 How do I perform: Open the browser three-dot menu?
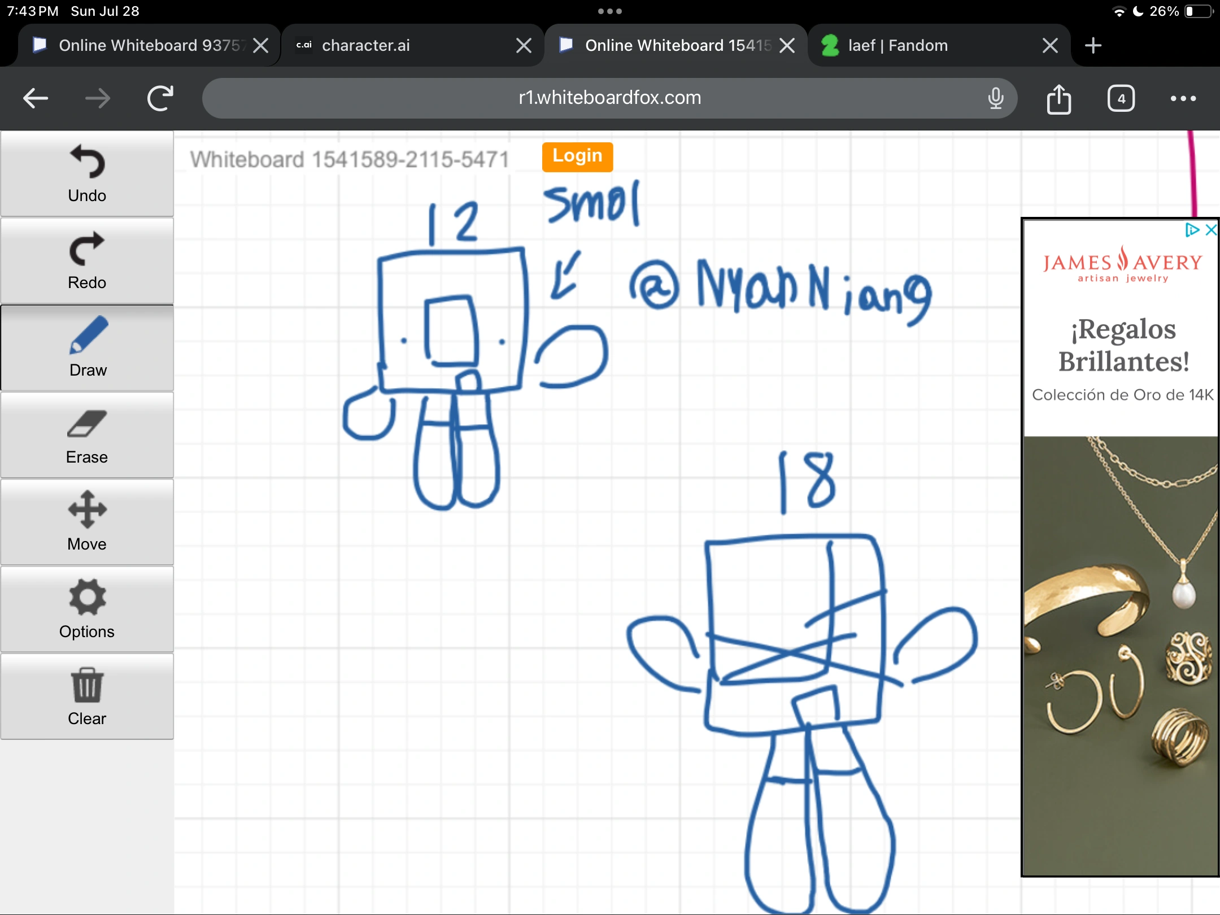click(x=1183, y=98)
